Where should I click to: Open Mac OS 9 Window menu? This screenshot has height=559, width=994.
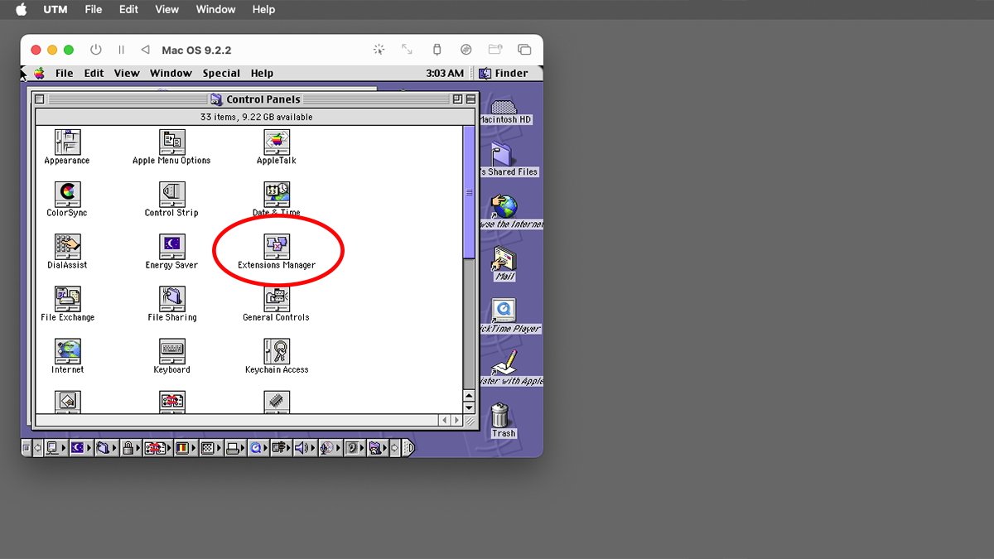pyautogui.click(x=171, y=73)
